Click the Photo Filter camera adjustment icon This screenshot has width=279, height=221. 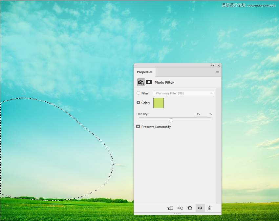pyautogui.click(x=141, y=82)
